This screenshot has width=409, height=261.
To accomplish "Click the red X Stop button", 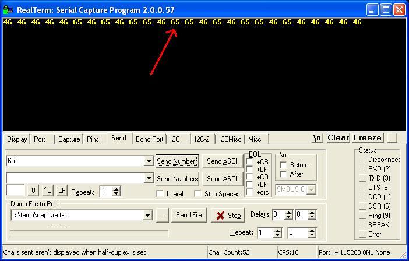I will [x=227, y=216].
